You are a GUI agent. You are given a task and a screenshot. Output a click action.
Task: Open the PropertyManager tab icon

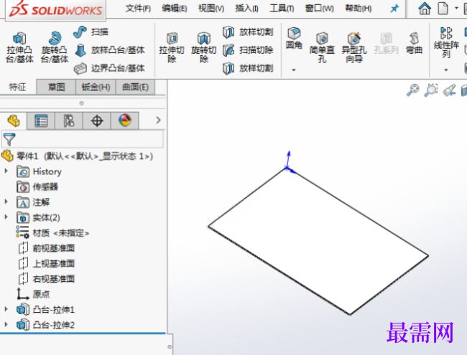pyautogui.click(x=41, y=120)
